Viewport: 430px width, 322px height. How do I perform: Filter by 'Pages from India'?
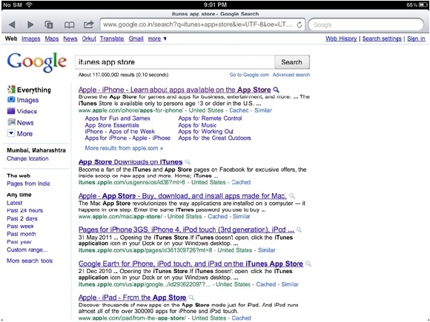[x=28, y=184]
